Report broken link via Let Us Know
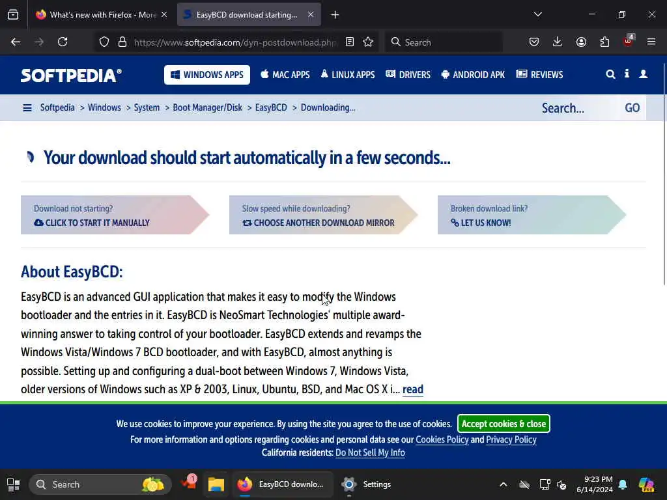 pyautogui.click(x=532, y=215)
